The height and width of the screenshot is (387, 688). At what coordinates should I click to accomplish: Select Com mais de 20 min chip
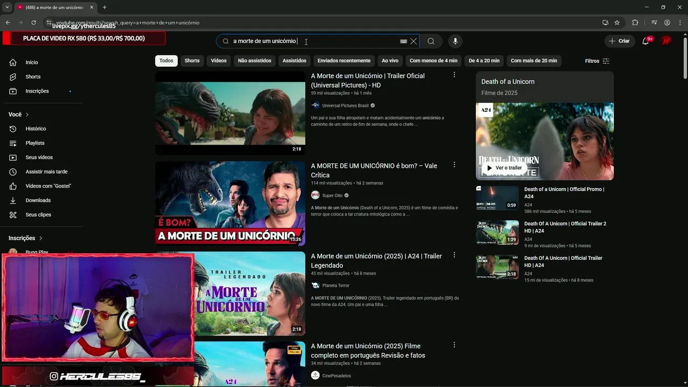coord(534,61)
